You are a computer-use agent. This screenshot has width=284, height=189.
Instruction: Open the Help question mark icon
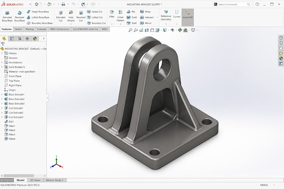(x=257, y=4)
